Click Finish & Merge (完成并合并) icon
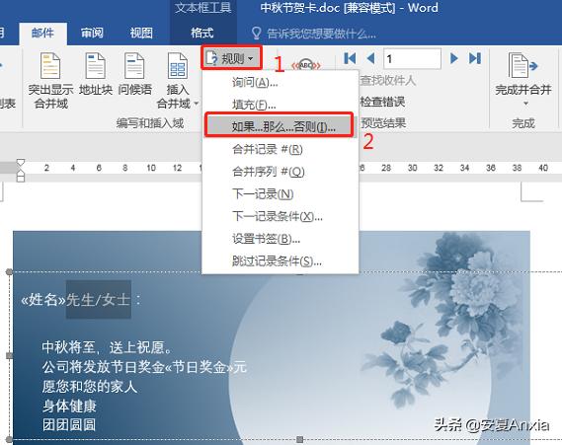 click(x=522, y=65)
